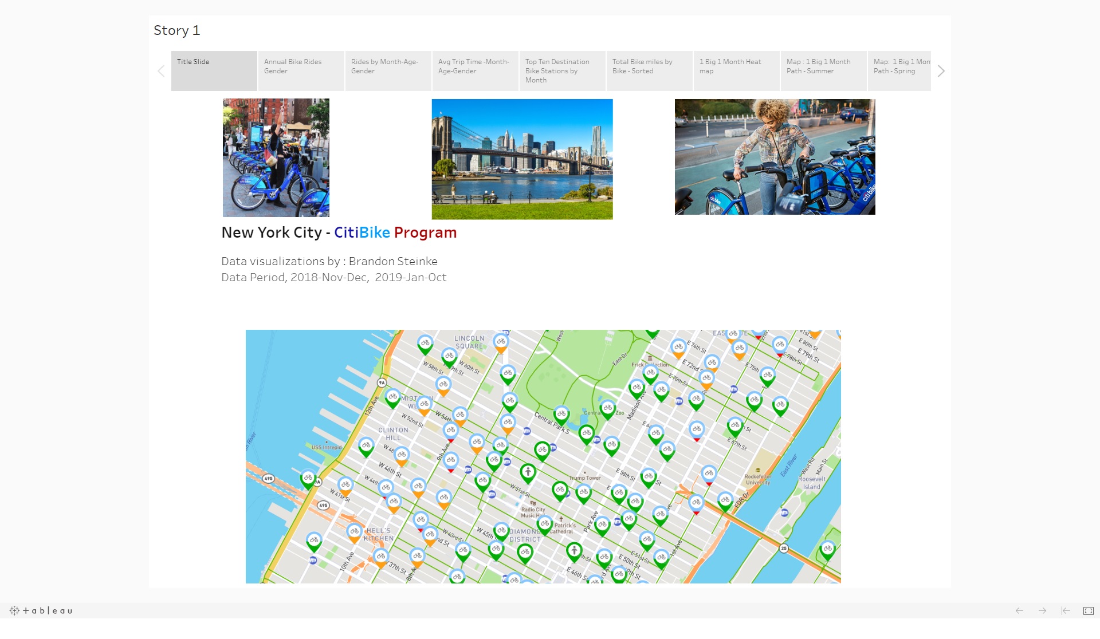Click the Rockefeller University label on map
The height and width of the screenshot is (639, 1100).
(758, 480)
